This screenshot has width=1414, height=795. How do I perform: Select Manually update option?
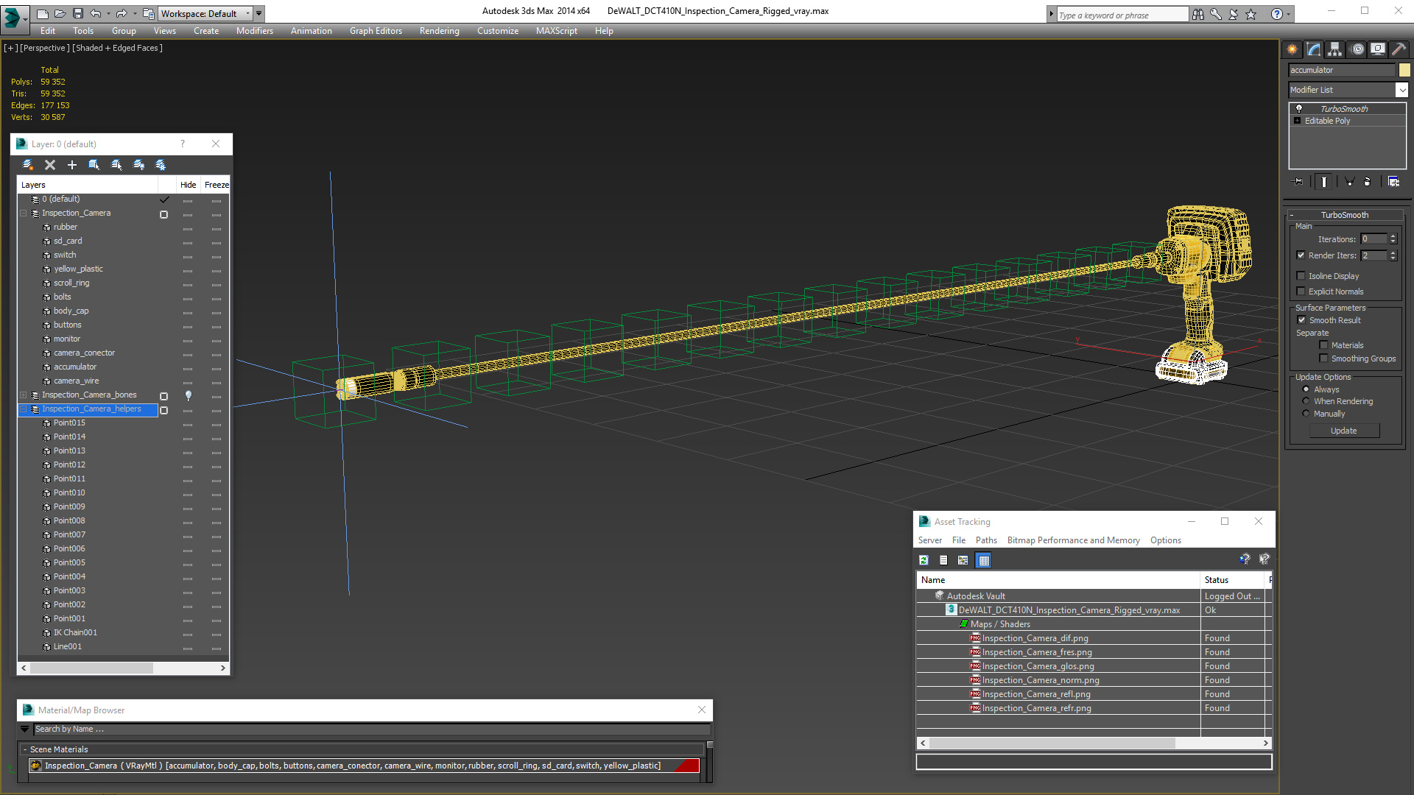pos(1306,414)
